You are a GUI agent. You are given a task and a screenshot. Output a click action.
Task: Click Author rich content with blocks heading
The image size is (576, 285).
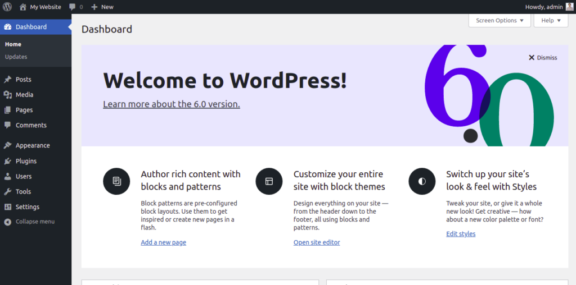click(x=191, y=180)
